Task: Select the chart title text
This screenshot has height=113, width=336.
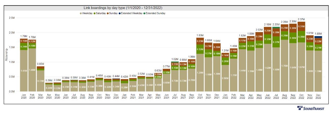Action: [123, 8]
